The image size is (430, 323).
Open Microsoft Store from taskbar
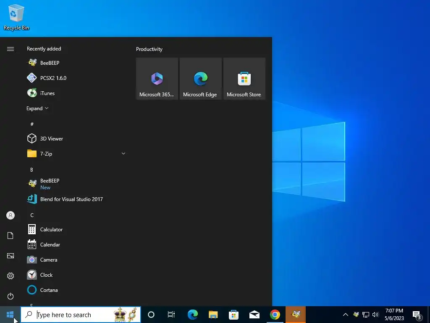[233, 315]
